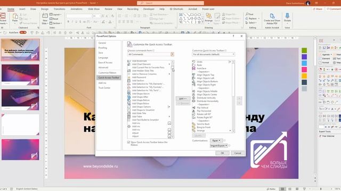Select Rotate Left 90° in right list
341x191 pixels.
pos(204,114)
